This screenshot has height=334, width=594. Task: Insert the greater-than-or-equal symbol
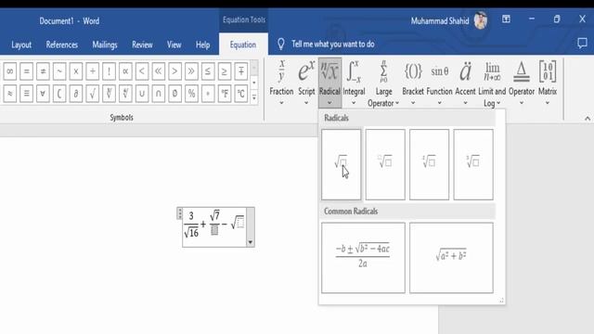(225, 71)
